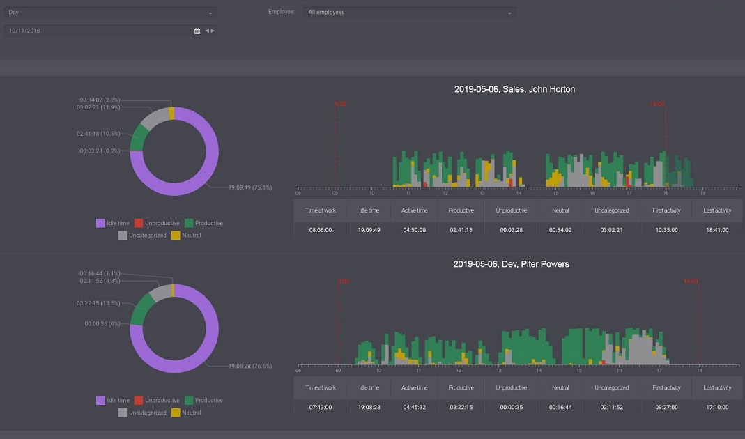Toggle Unproductive legend in John Horton chart

tap(157, 223)
